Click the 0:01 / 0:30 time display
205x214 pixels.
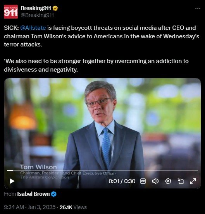122,181
